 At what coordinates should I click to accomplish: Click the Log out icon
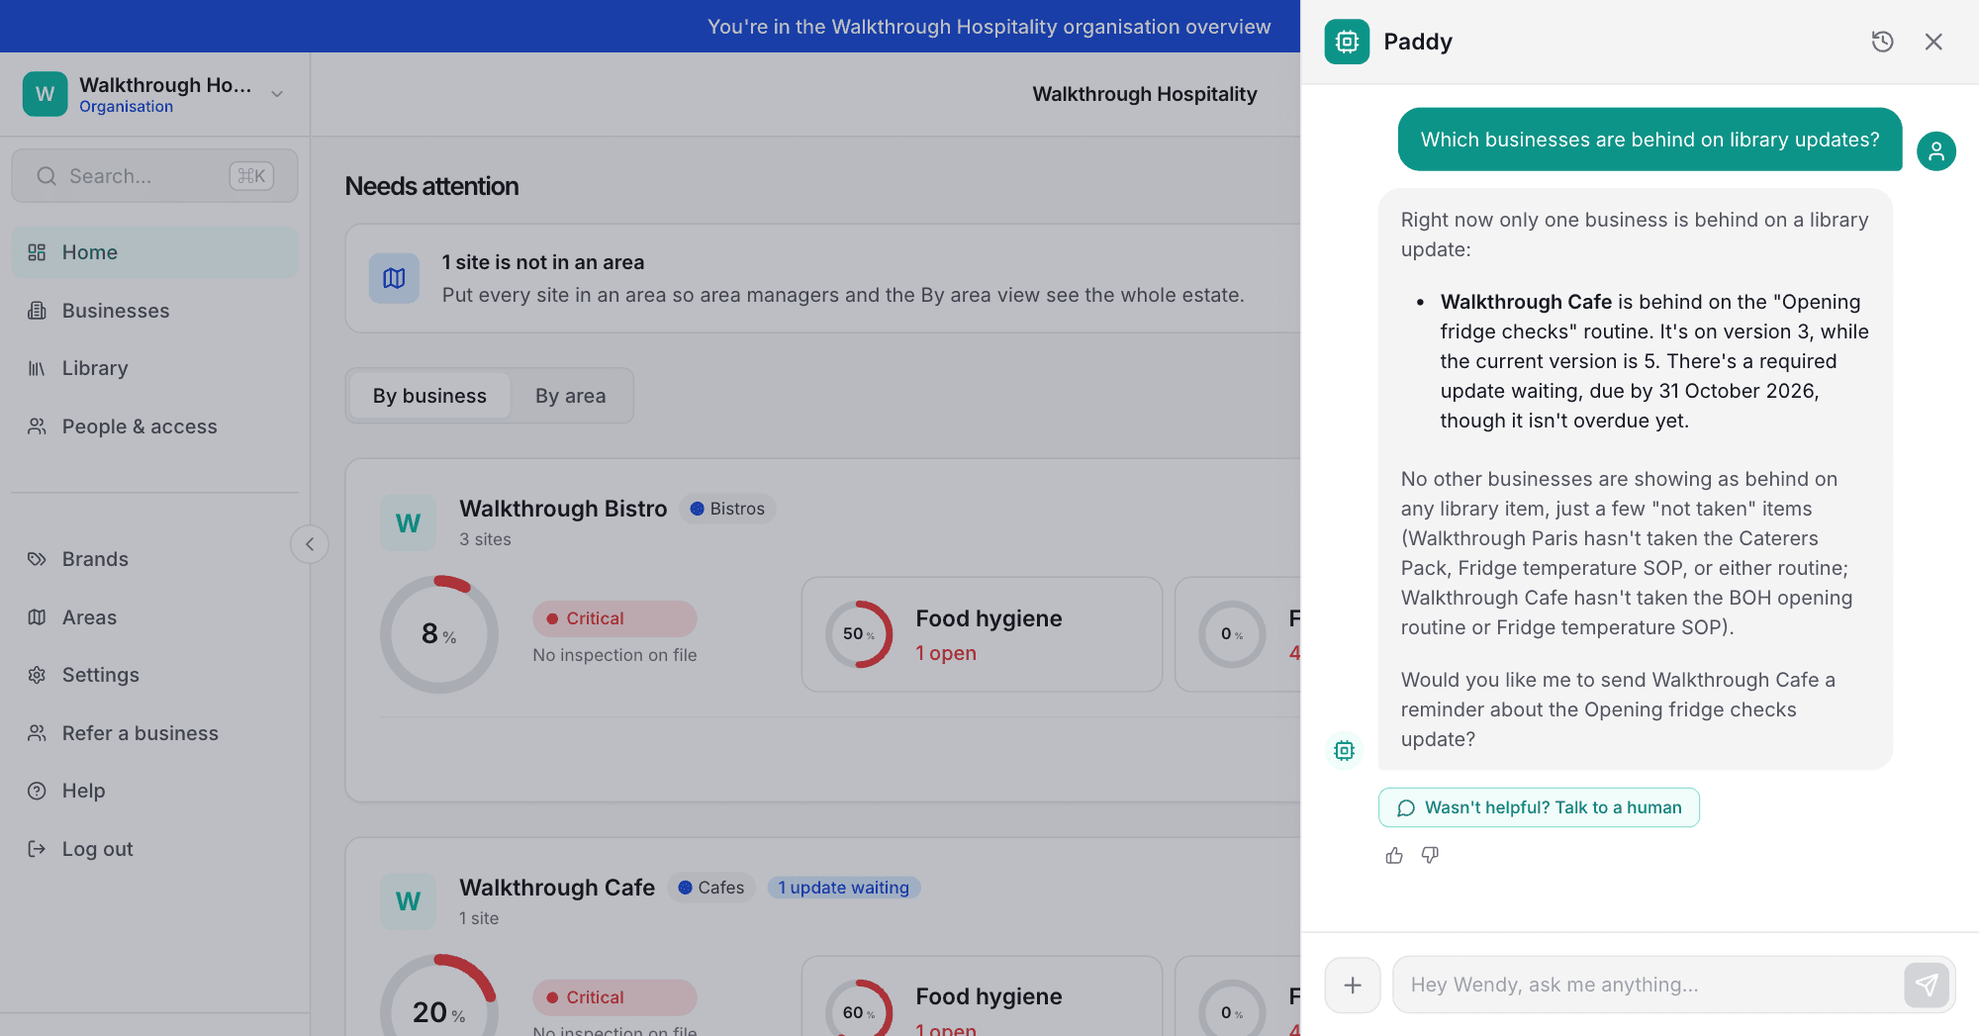(x=37, y=849)
